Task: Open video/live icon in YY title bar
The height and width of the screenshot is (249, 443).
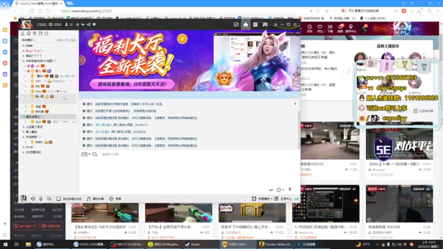Action: click(x=236, y=24)
